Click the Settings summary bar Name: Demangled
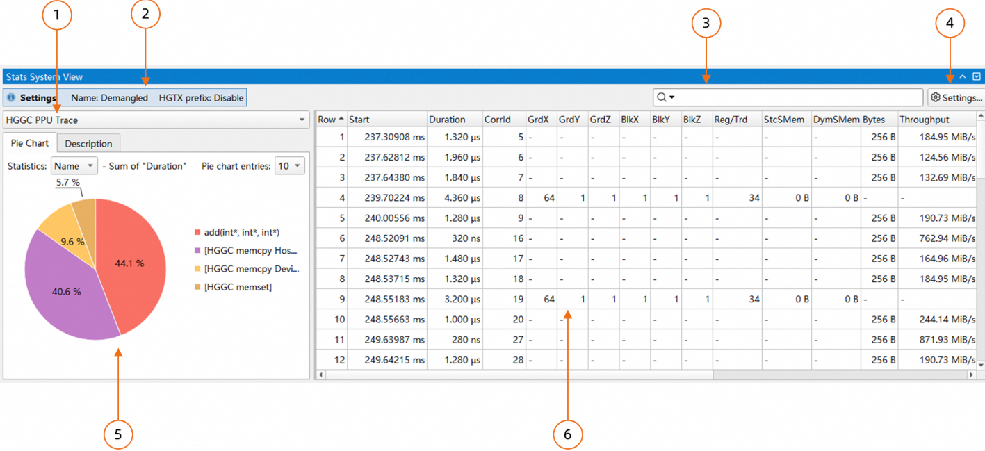Viewport: 985px width, 451px height. 110,98
